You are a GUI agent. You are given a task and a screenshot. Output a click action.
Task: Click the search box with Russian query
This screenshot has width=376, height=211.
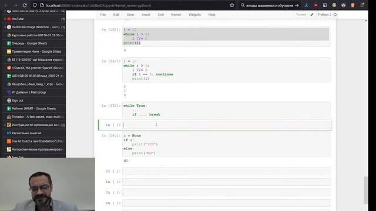pos(270,5)
